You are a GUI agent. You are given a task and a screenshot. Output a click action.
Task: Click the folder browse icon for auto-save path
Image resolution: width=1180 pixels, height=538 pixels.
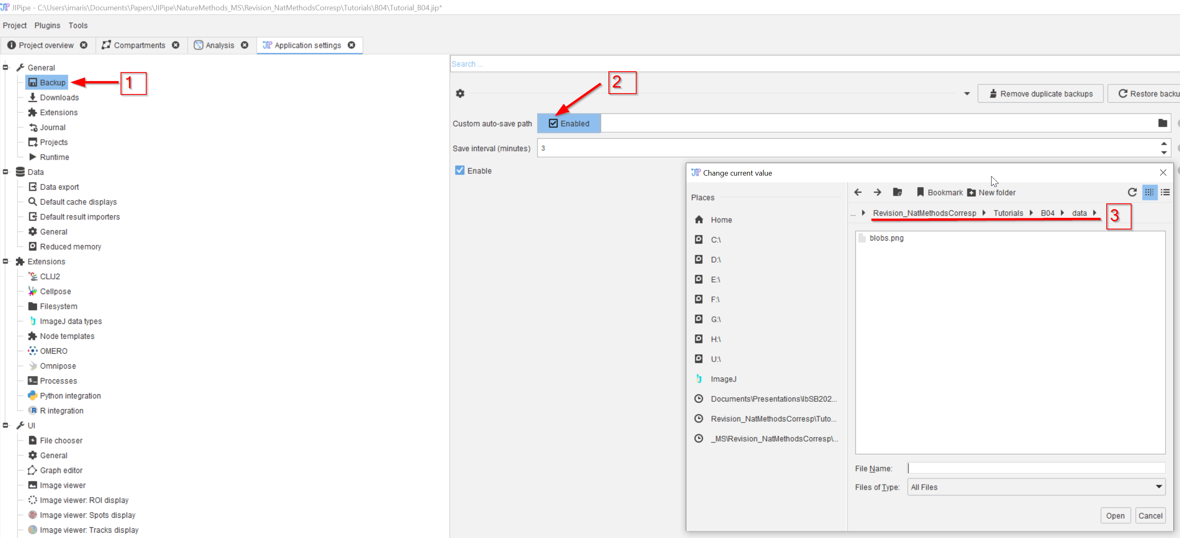(1162, 123)
